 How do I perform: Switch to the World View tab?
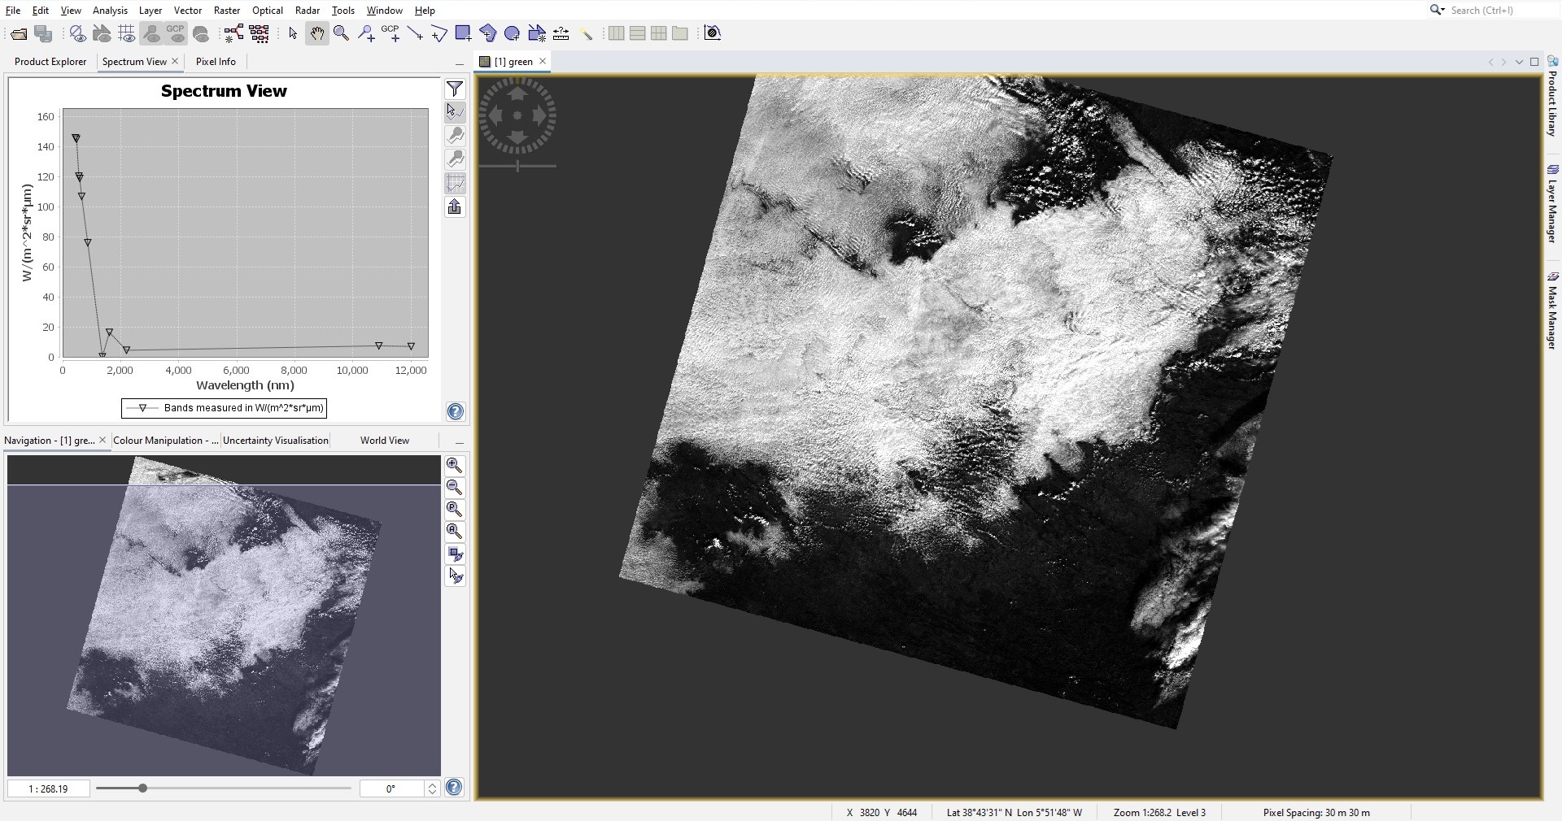[x=385, y=441]
